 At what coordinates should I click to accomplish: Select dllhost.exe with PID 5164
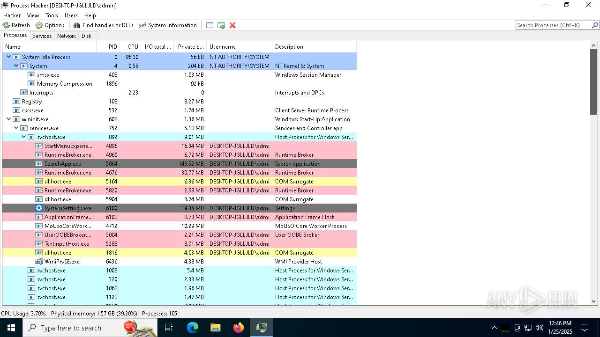pos(180,182)
